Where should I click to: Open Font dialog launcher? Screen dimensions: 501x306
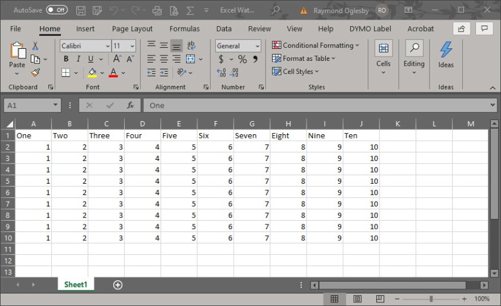136,87
